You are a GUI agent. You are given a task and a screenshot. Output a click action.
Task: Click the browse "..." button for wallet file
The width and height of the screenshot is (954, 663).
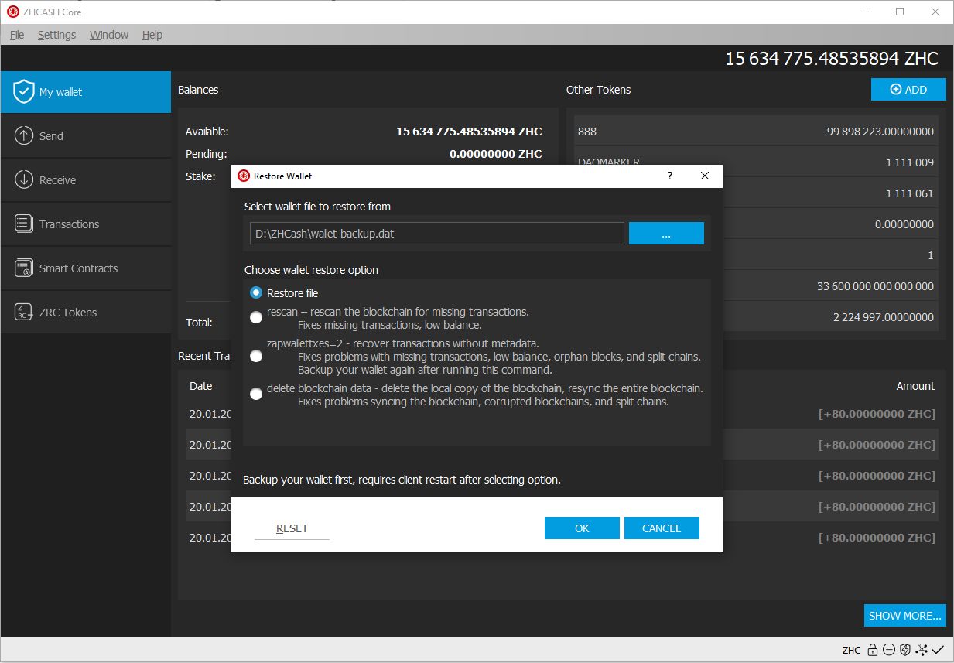[666, 234]
